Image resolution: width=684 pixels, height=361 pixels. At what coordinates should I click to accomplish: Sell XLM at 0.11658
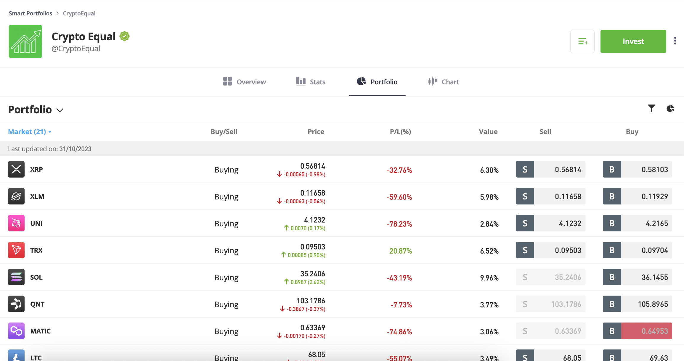(551, 196)
